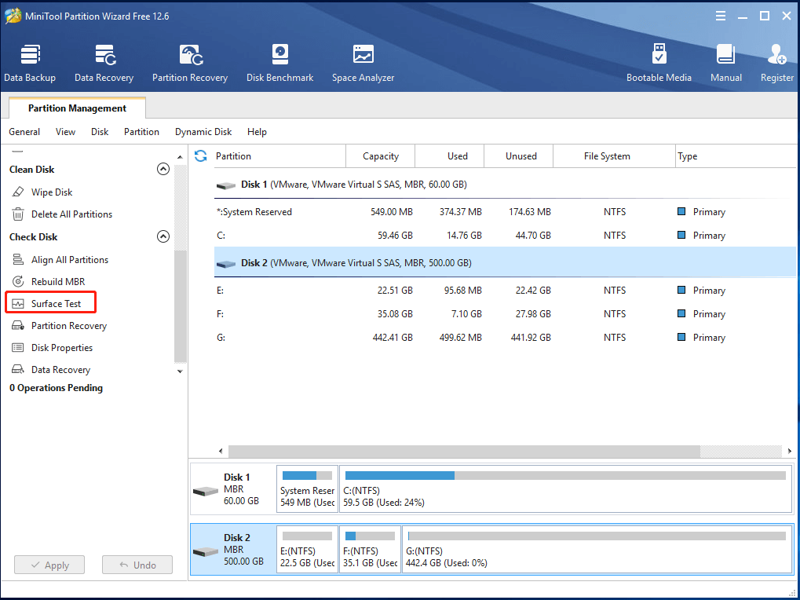The width and height of the screenshot is (800, 600).
Task: Select the G:(NTFS) block in disk map
Action: click(x=597, y=550)
